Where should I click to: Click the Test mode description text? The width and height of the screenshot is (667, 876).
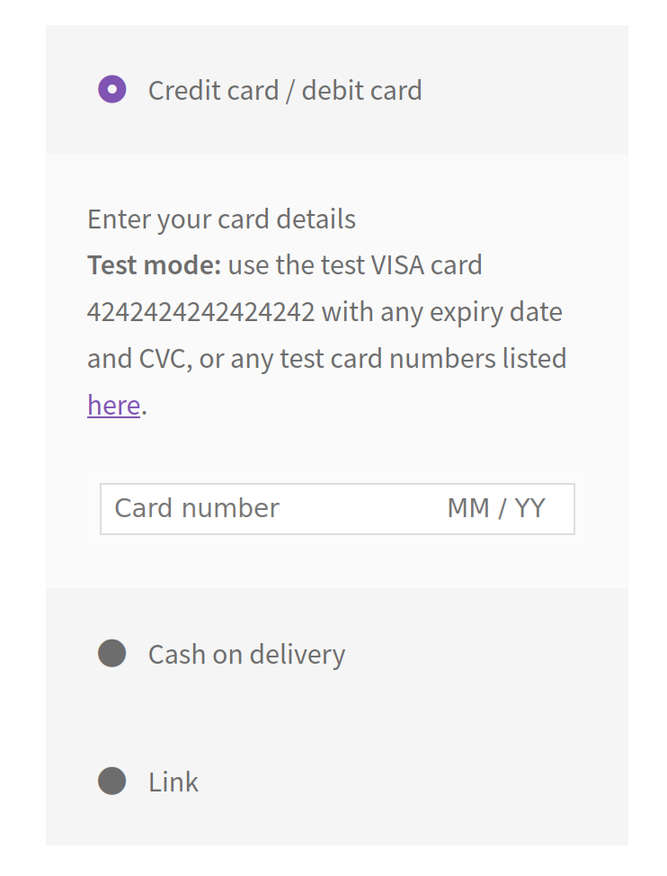coord(284,264)
